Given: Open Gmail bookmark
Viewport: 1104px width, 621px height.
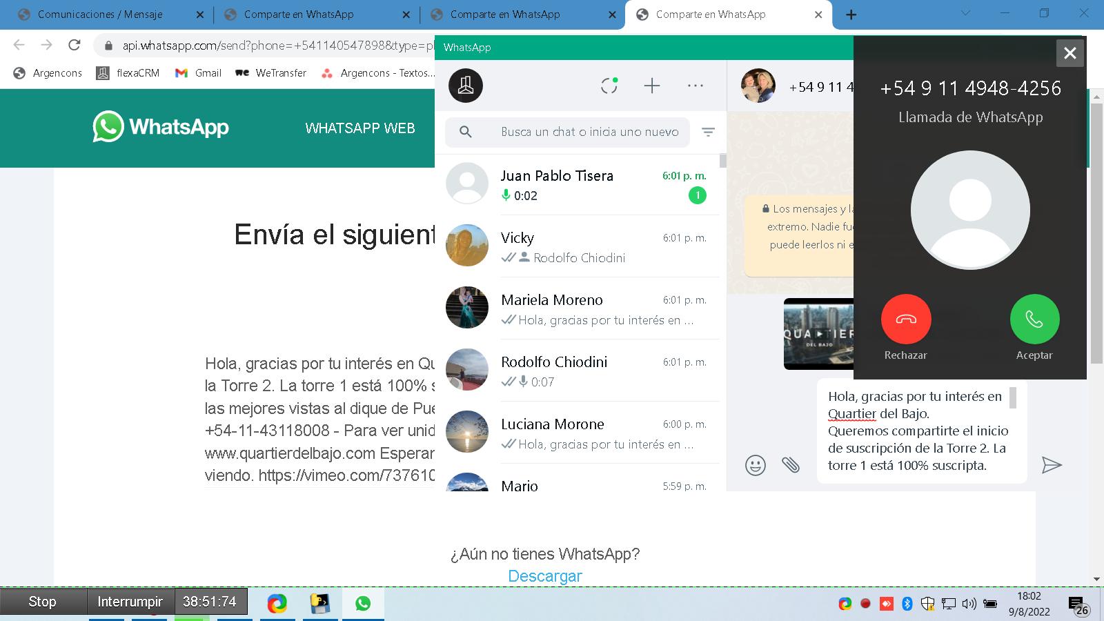Looking at the screenshot, I should click(x=198, y=73).
